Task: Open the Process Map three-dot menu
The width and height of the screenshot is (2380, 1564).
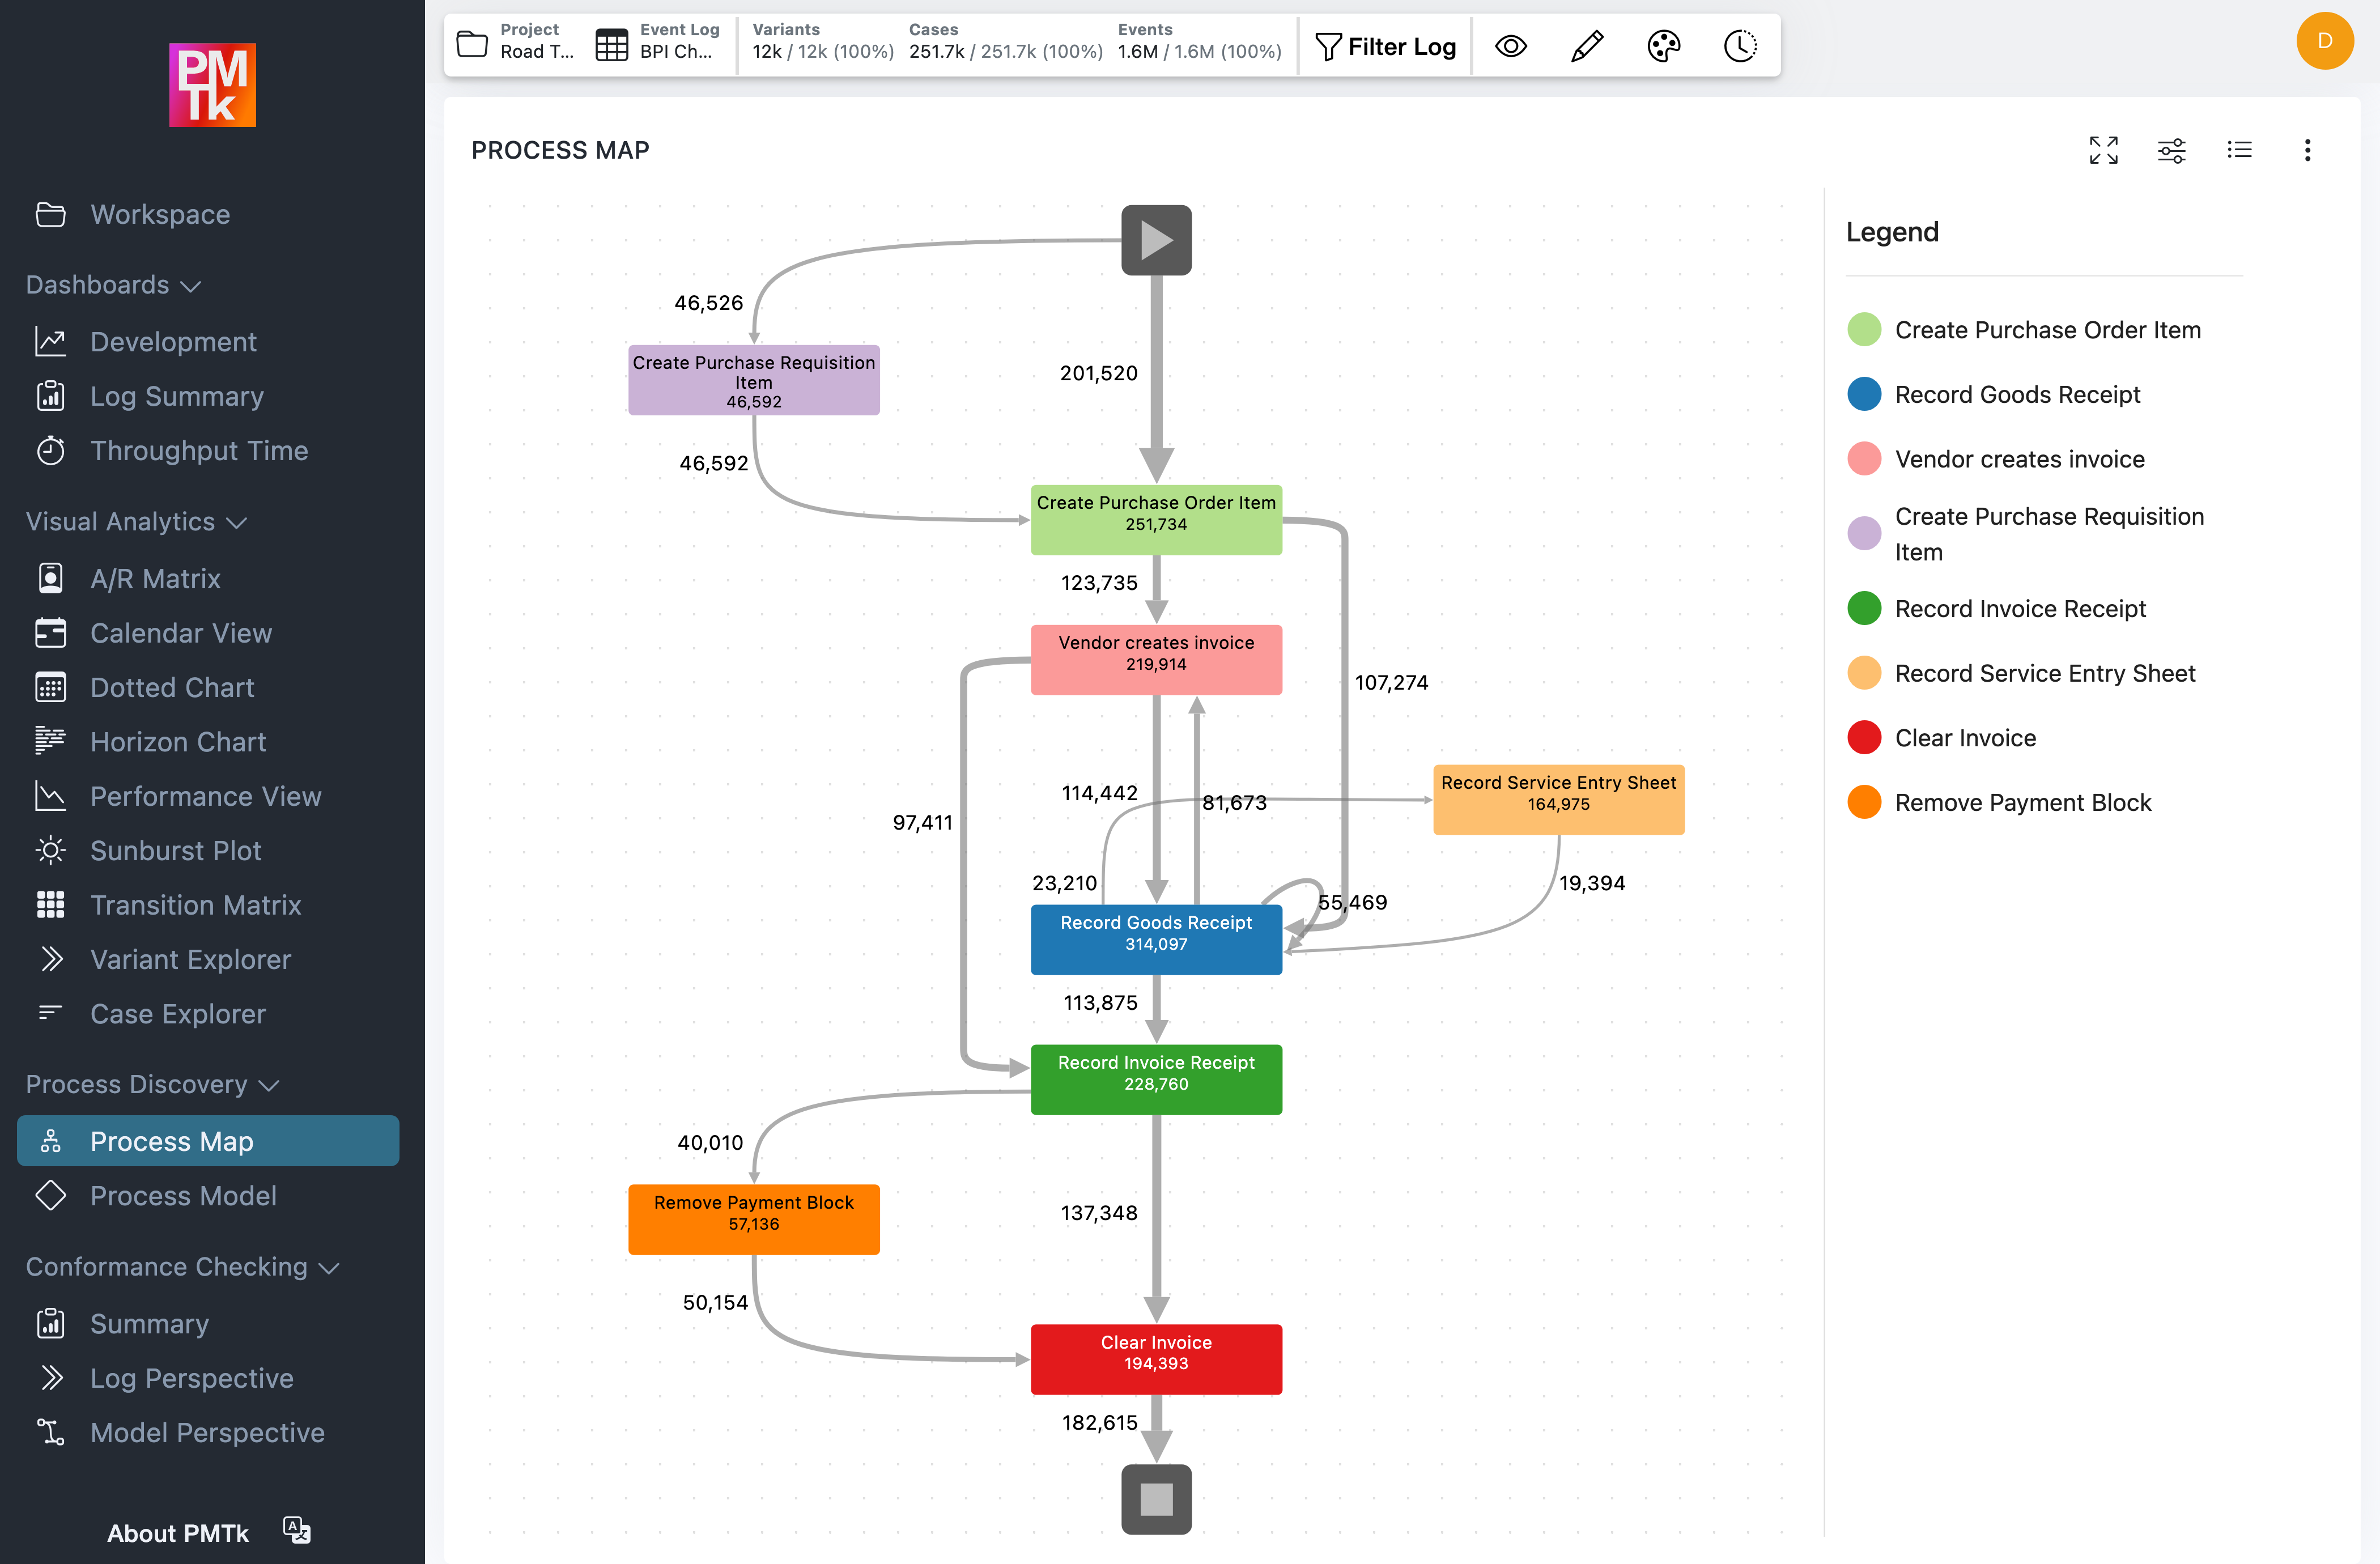Action: coord(2308,150)
